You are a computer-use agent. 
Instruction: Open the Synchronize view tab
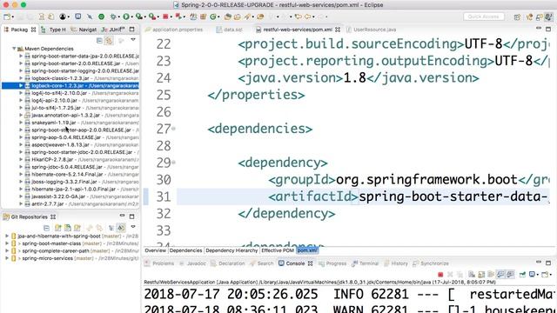click(x=431, y=263)
